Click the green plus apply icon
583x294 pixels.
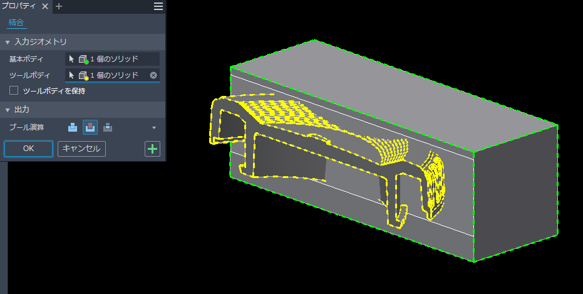point(152,149)
